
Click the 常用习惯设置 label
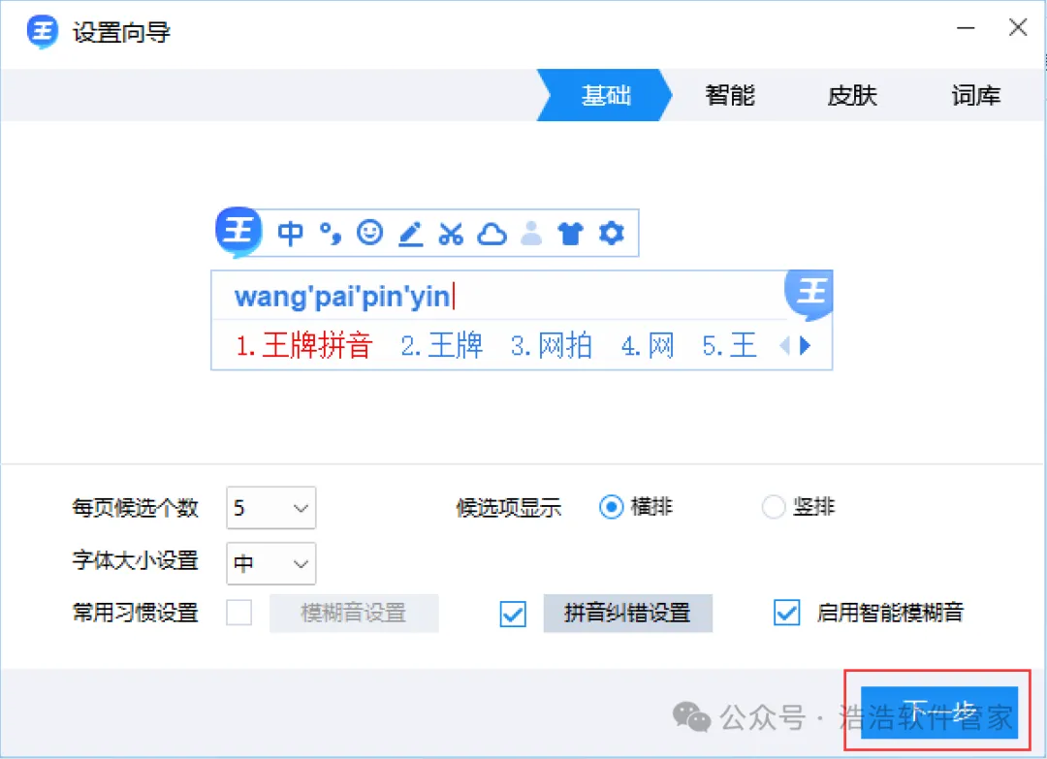tap(135, 613)
